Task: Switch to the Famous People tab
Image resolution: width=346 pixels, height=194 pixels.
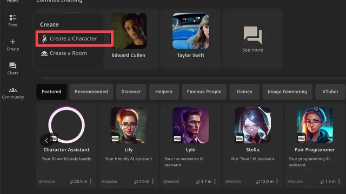Action: pyautogui.click(x=204, y=92)
